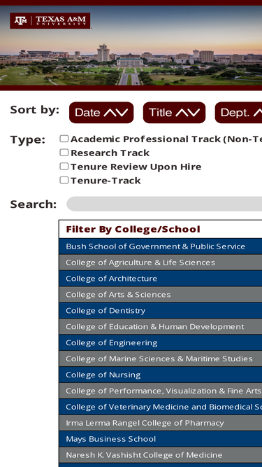The width and height of the screenshot is (262, 467).
Task: Sort by Dept. button
Action: (238, 113)
